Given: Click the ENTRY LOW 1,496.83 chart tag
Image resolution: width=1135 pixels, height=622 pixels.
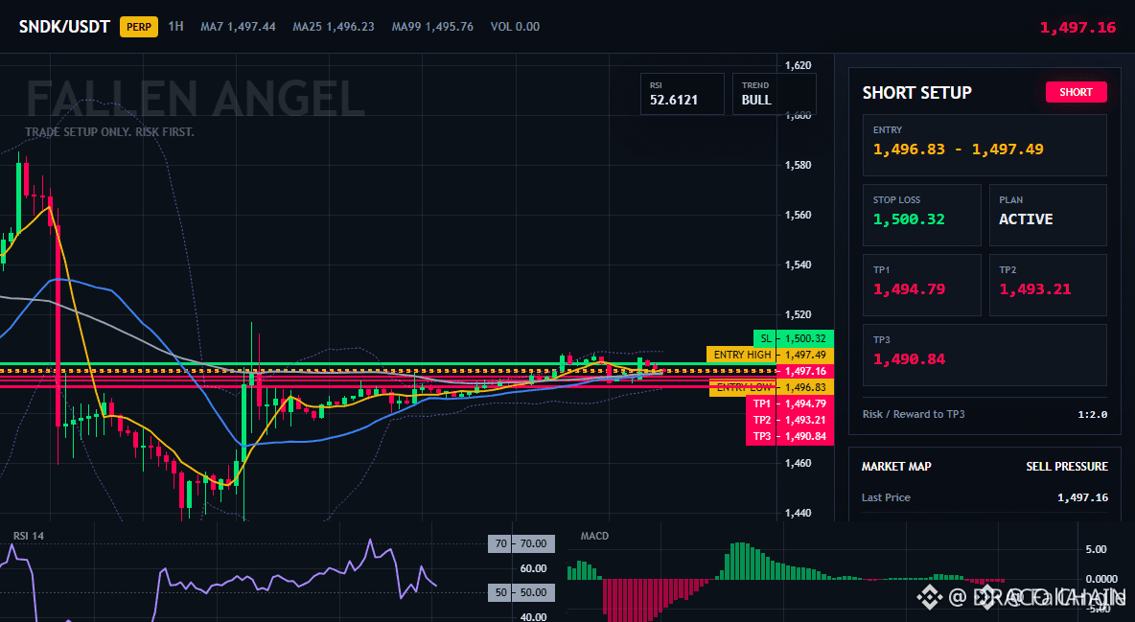Looking at the screenshot, I should click(772, 387).
